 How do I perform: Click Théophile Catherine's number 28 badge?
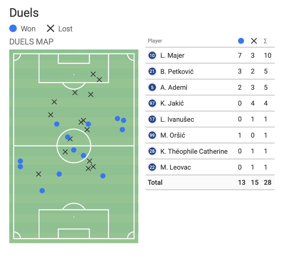click(x=152, y=151)
